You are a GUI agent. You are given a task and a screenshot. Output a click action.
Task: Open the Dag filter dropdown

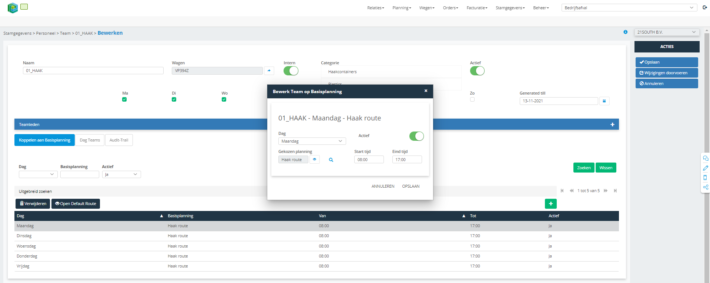[x=38, y=174]
